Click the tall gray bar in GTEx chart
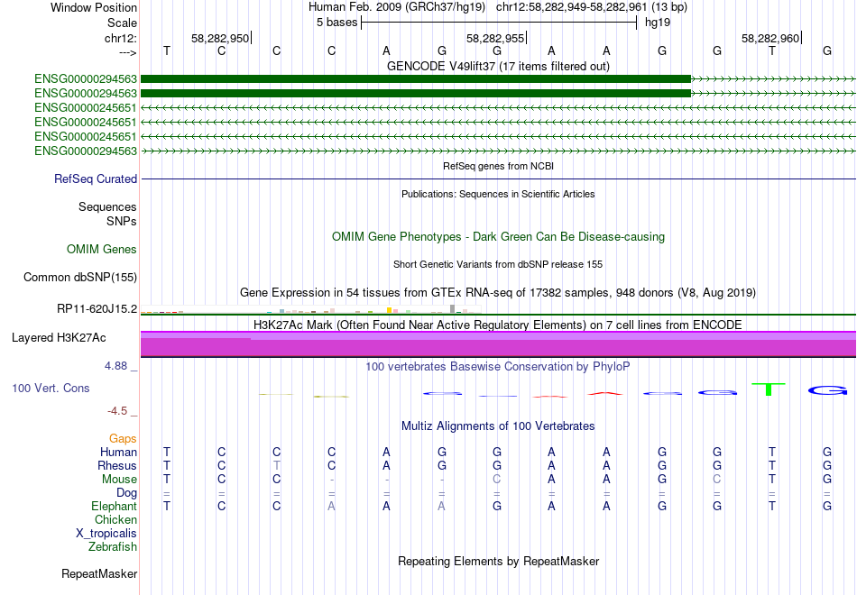Image resolution: width=857 pixels, height=595 pixels. 452,308
